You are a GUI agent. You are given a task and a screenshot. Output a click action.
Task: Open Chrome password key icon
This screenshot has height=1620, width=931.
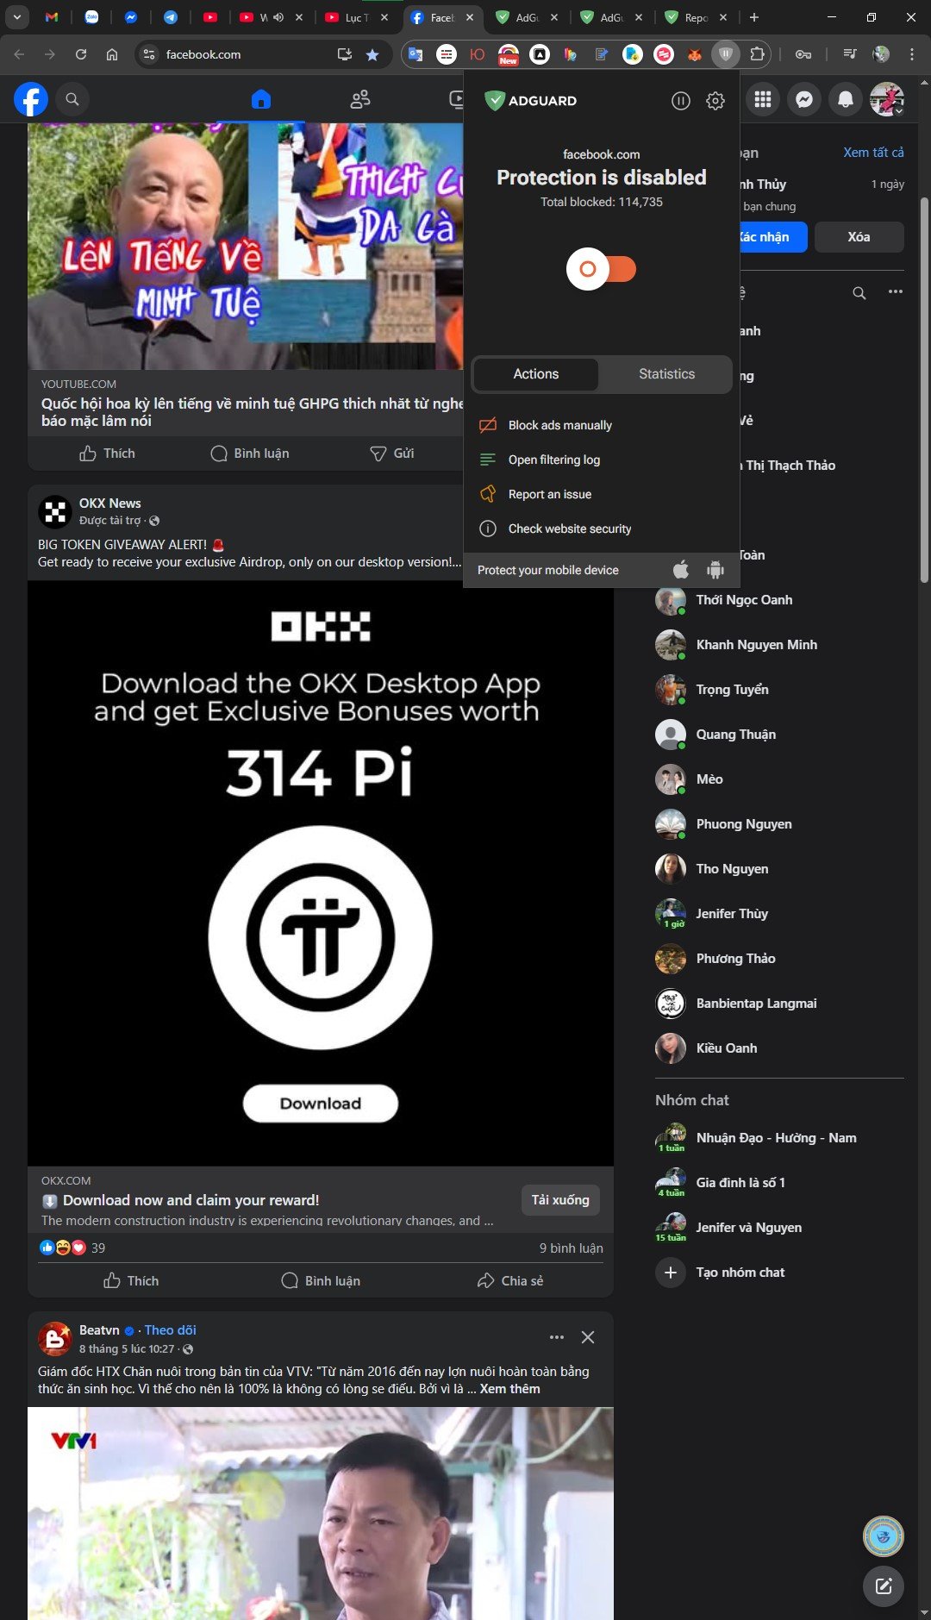pos(803,54)
